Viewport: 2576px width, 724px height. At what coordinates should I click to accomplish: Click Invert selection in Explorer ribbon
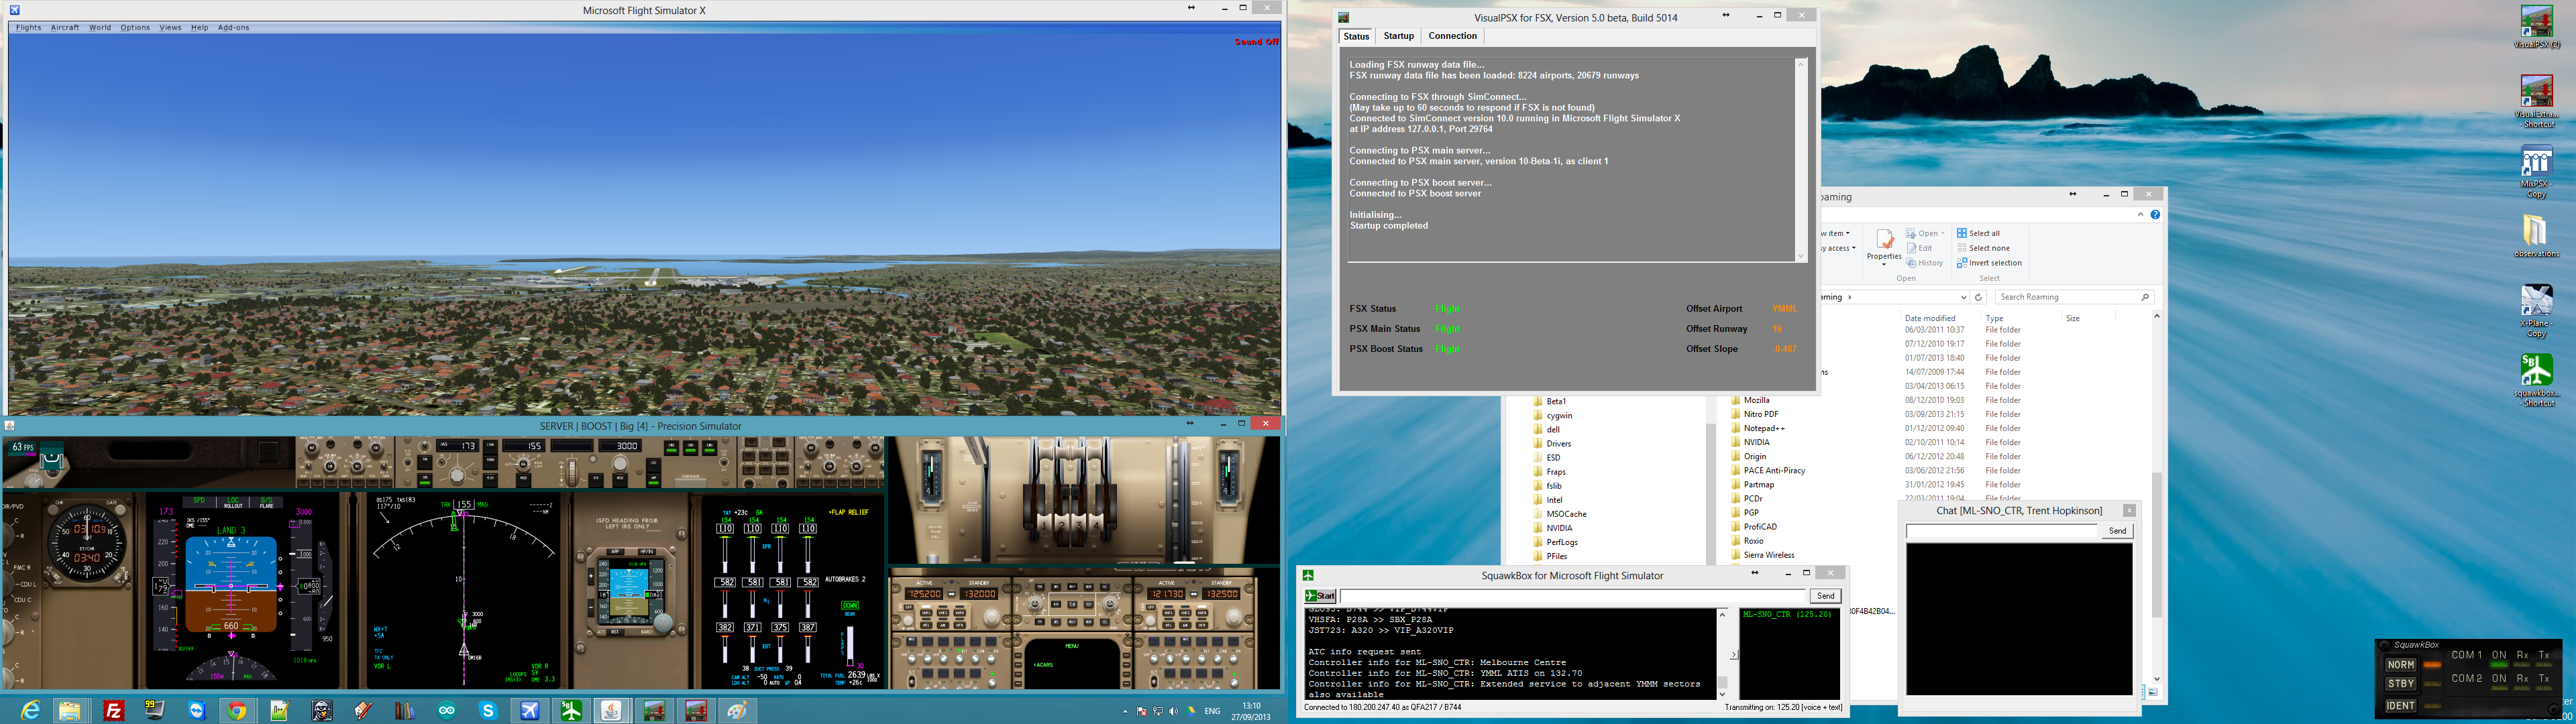[1988, 263]
